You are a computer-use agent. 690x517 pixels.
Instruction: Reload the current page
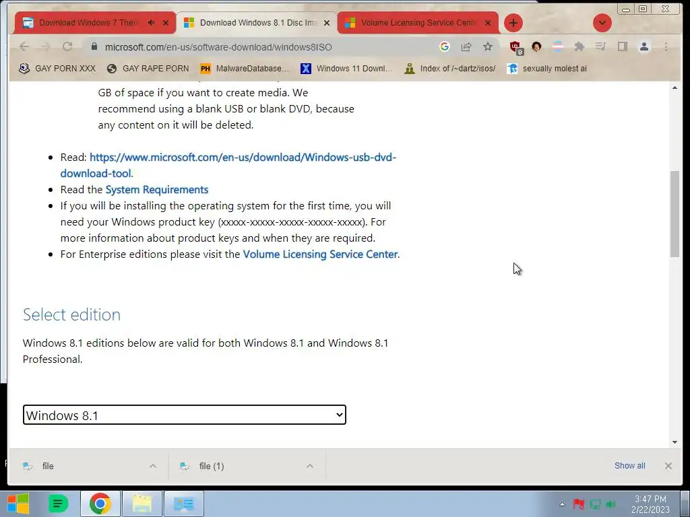click(67, 46)
